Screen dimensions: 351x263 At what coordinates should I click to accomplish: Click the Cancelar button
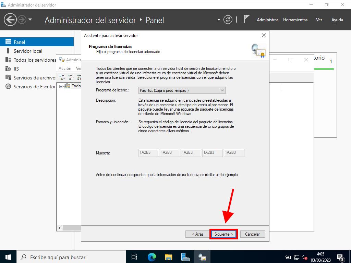(253, 234)
